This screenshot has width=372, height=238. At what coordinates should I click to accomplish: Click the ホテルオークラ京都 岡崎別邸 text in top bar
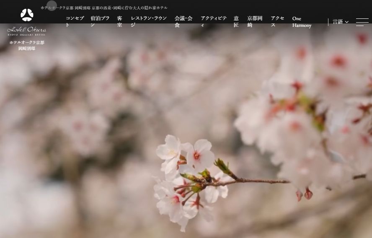(65, 8)
